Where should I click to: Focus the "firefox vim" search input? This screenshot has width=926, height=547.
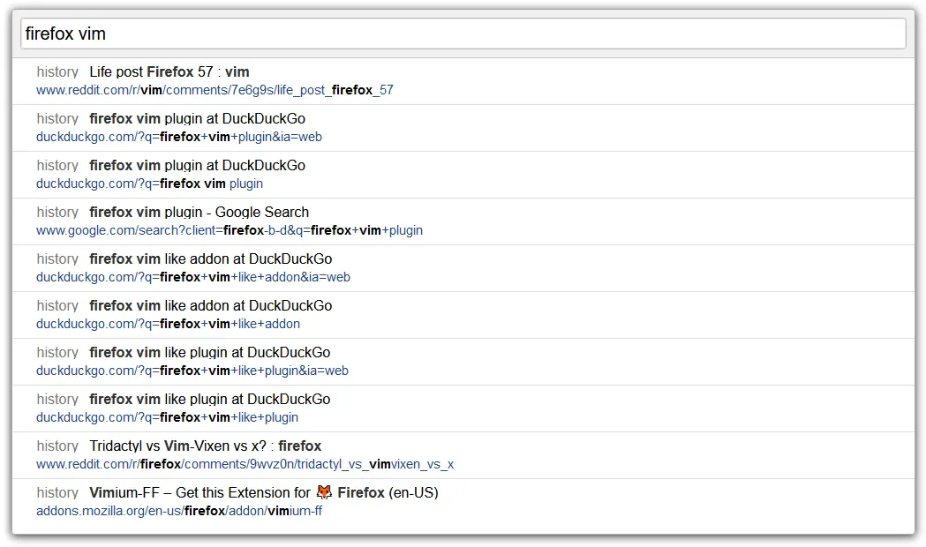point(463,34)
